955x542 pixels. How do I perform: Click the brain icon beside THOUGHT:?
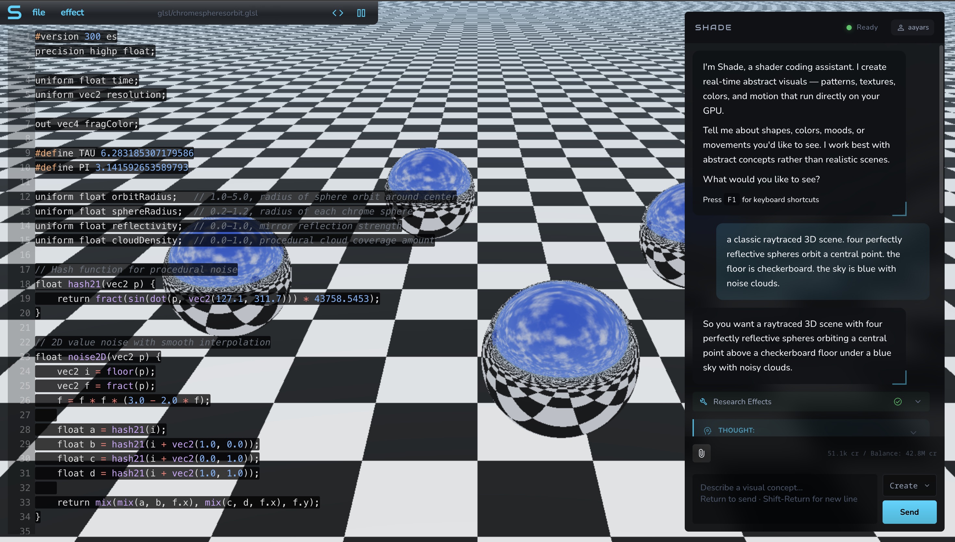pyautogui.click(x=708, y=430)
